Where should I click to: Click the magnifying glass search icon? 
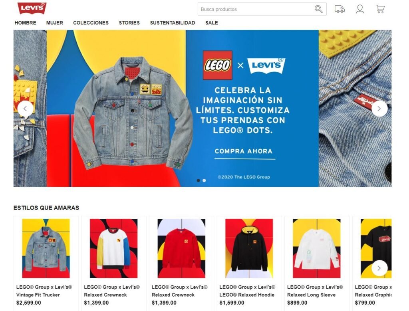318,9
